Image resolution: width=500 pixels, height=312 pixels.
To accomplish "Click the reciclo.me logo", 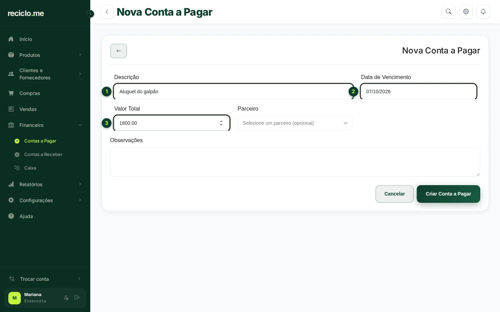I will coord(26,14).
